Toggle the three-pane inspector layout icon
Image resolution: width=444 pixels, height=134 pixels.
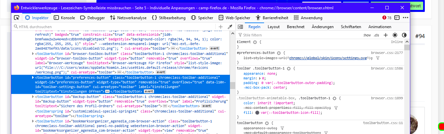click(x=241, y=27)
